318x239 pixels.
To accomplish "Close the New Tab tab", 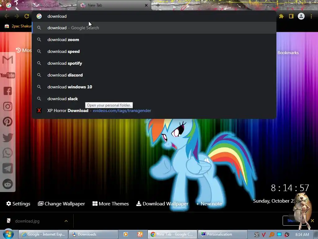I will (146, 5).
